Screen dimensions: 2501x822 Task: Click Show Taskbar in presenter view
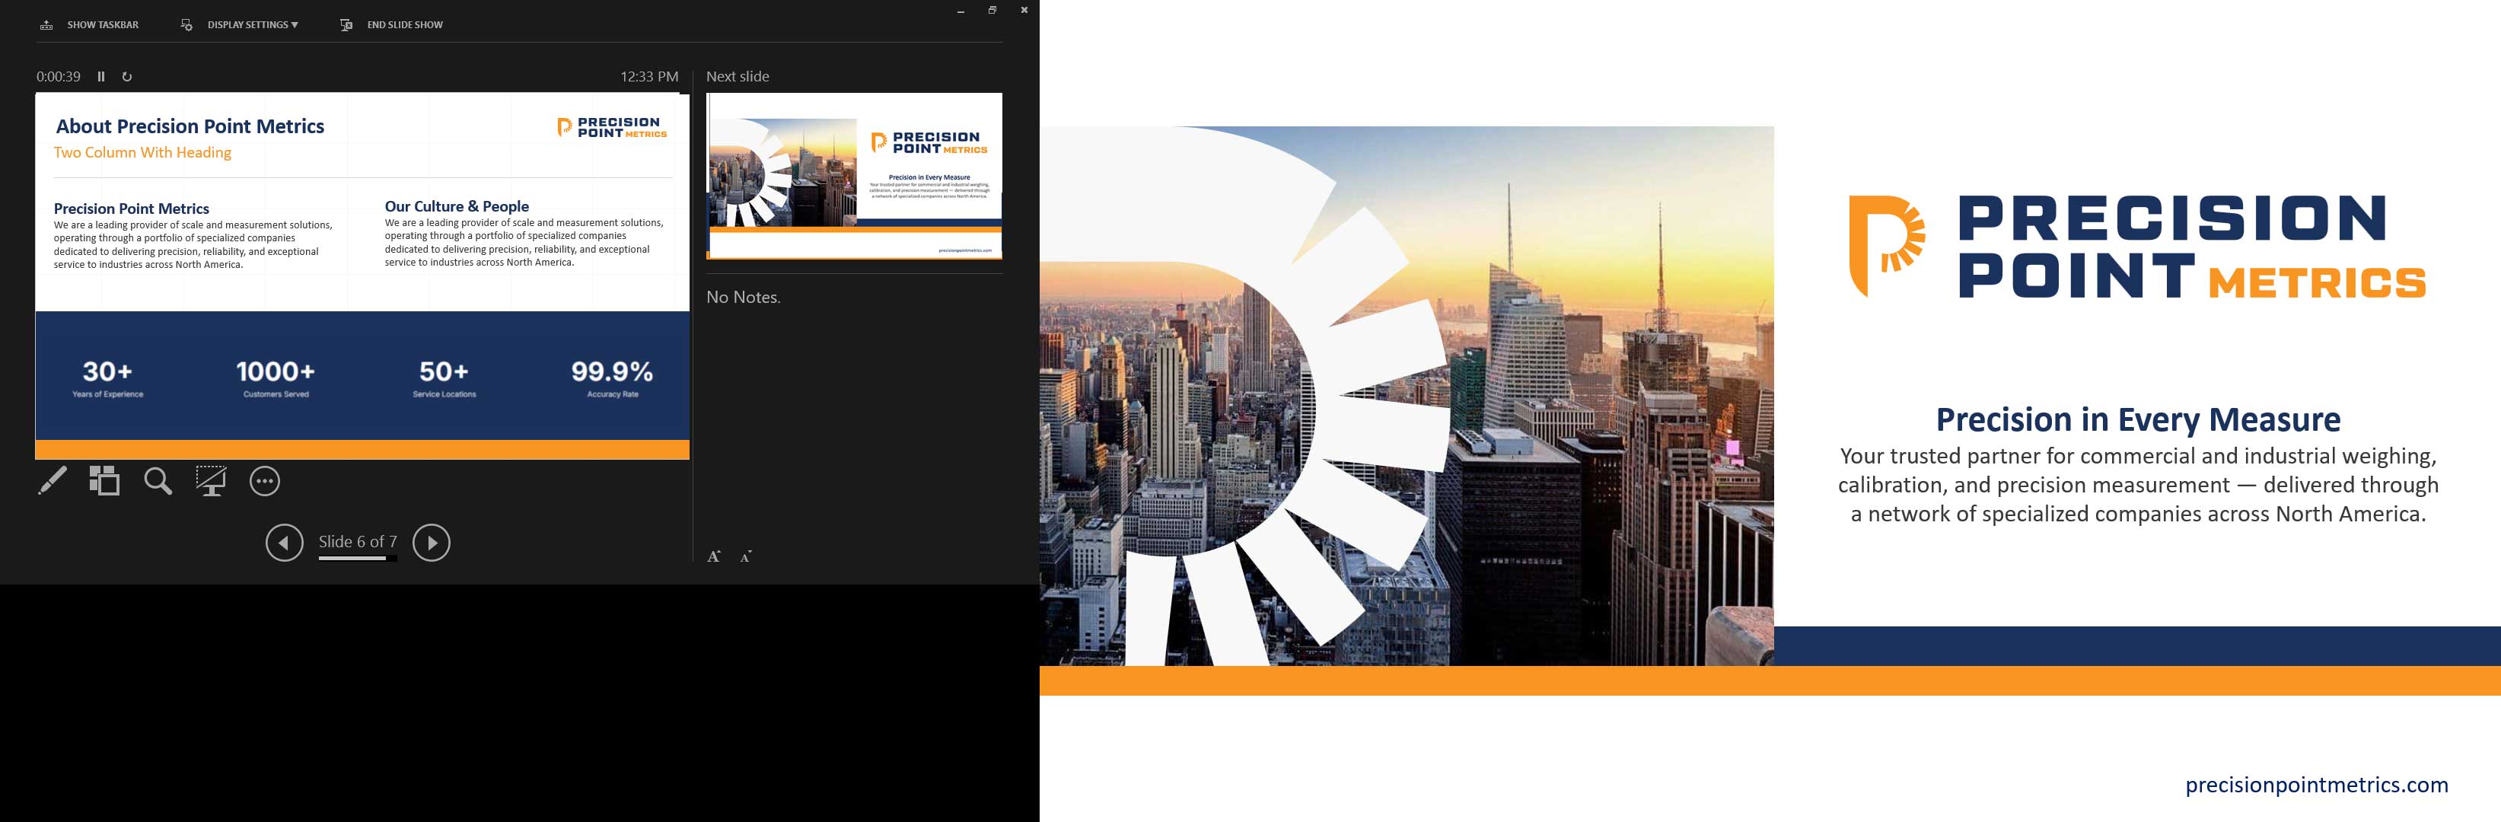(89, 24)
